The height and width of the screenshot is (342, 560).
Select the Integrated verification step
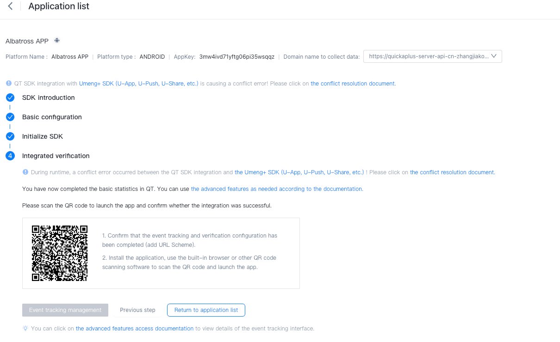56,156
